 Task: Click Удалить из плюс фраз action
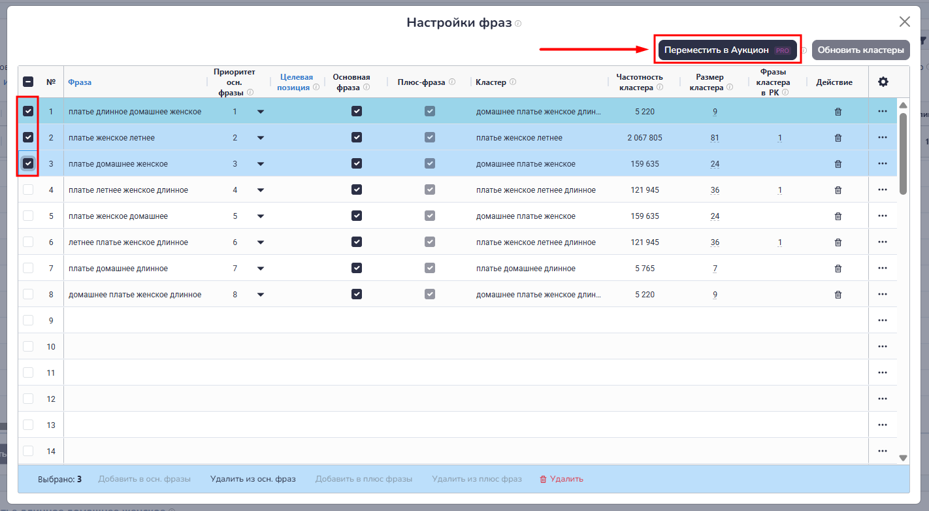click(x=477, y=479)
